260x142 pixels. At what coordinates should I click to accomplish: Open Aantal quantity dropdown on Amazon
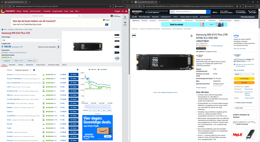tap(244, 74)
